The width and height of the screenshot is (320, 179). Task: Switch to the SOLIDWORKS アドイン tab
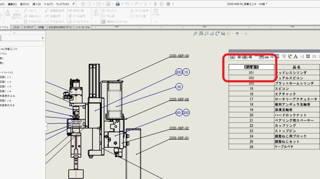tap(60, 27)
